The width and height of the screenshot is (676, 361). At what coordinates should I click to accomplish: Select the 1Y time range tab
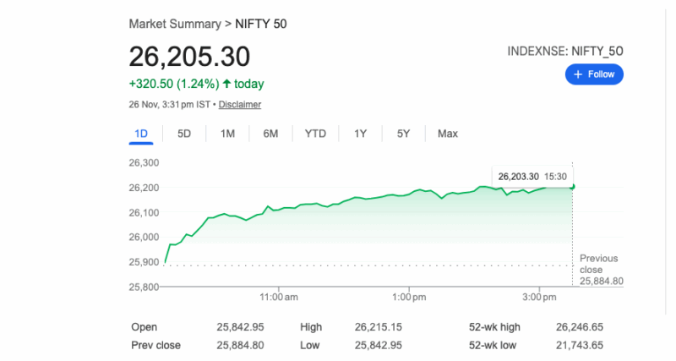(361, 134)
